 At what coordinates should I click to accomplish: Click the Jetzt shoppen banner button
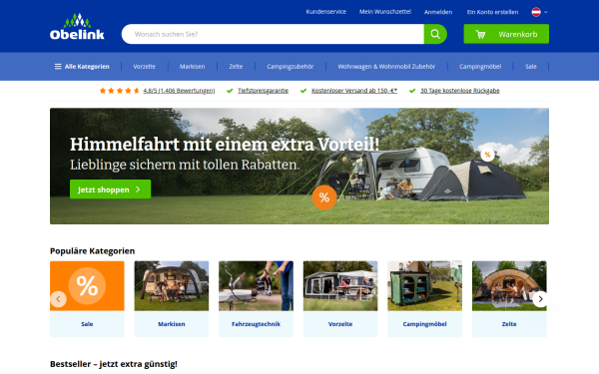click(x=110, y=189)
